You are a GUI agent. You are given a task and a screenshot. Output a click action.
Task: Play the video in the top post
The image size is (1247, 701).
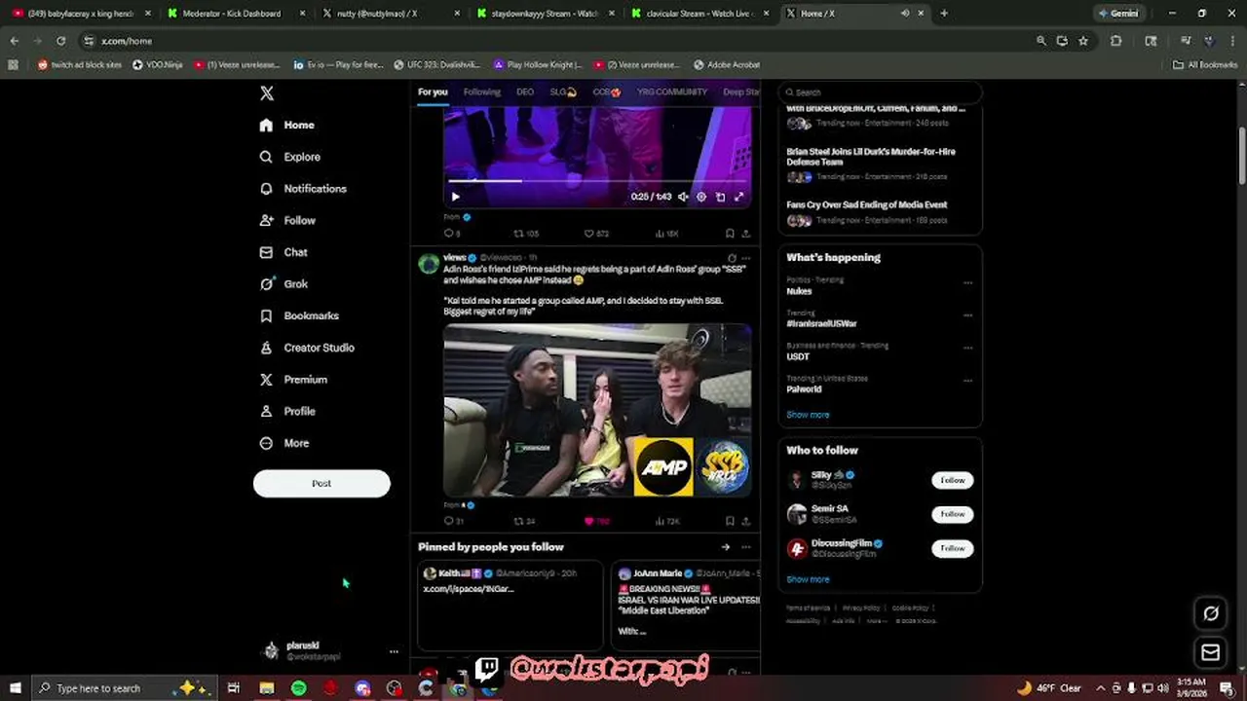tap(455, 197)
